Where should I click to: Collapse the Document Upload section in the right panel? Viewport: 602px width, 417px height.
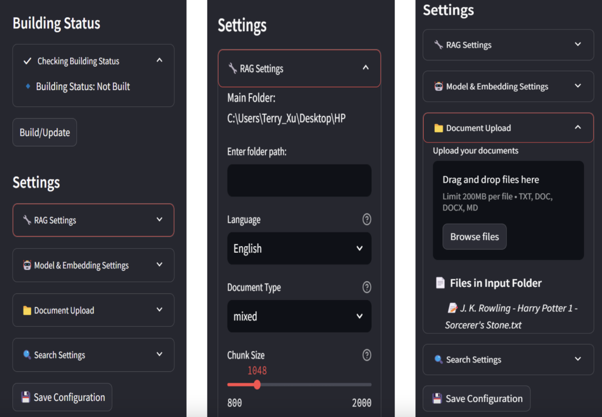(578, 127)
